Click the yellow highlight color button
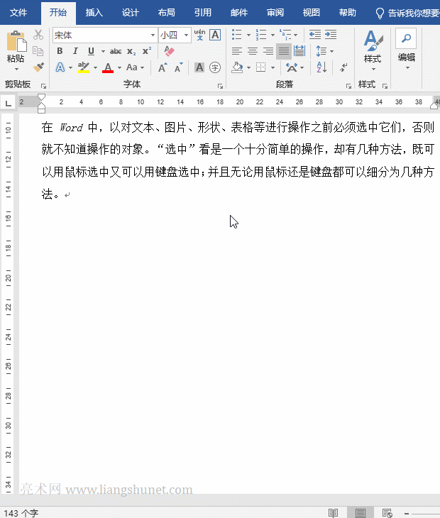This screenshot has height=518, width=440. tap(84, 67)
